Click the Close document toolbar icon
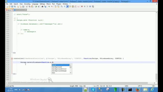This screenshot has width=163, height=92. (18, 7)
